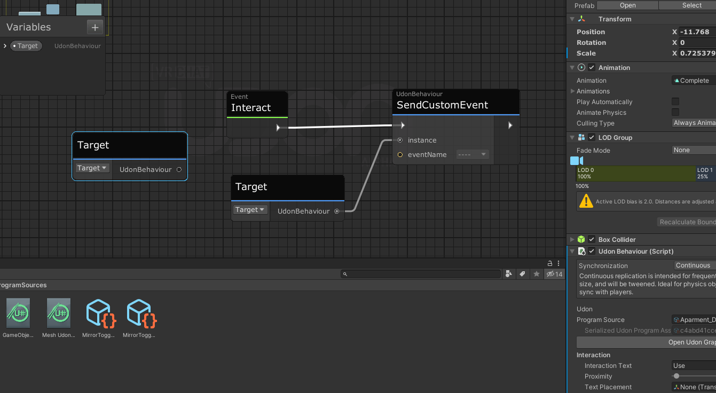Open the eventName dropdown on SendCustomEvent node

click(x=473, y=154)
